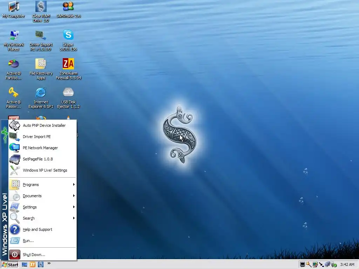Open the Programs menu entry

[x=42, y=185]
